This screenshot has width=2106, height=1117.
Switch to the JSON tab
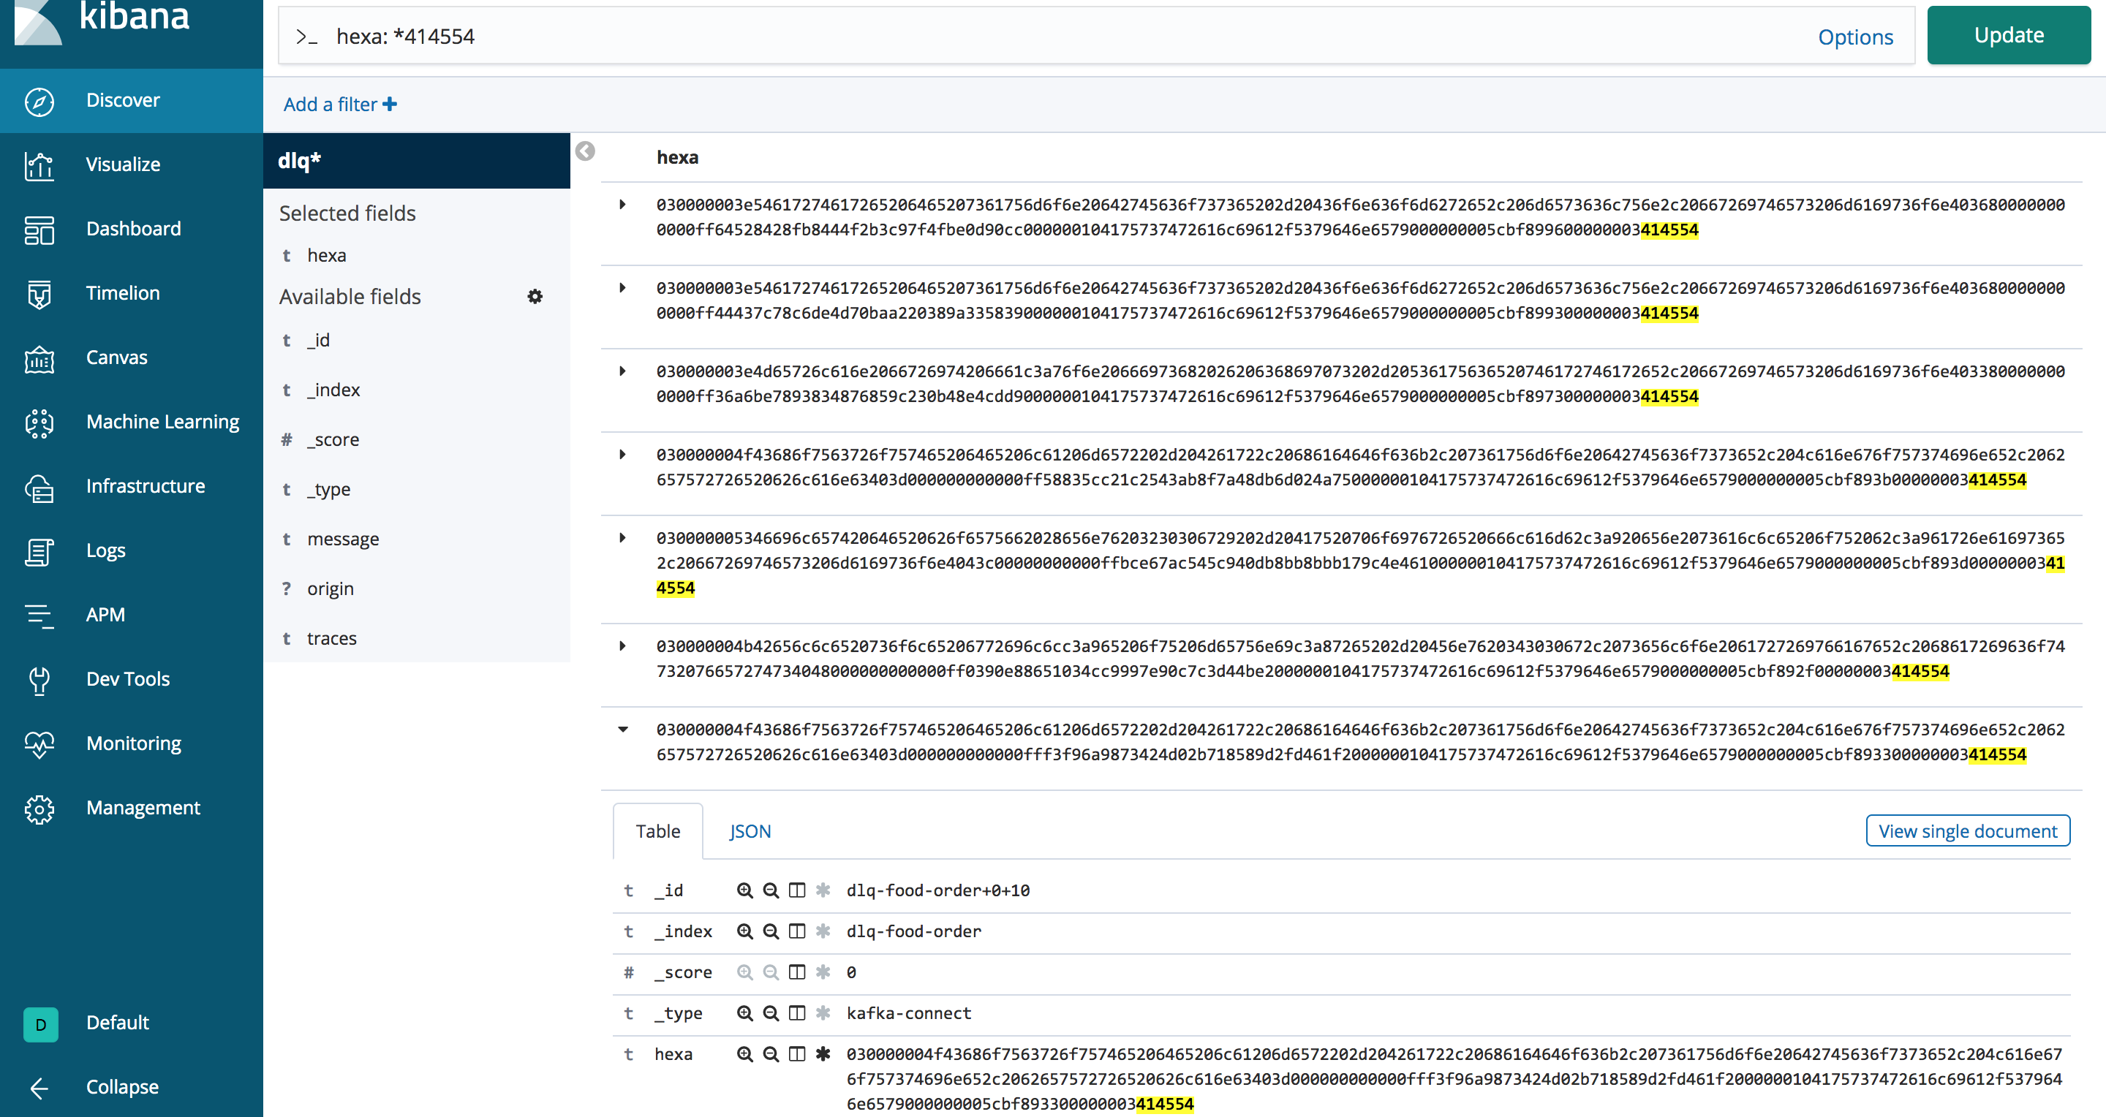point(750,831)
